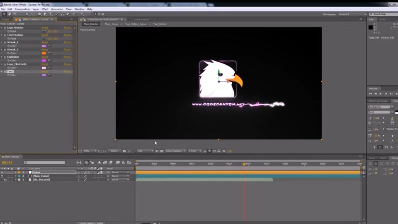Select the Brush tool
This screenshot has height=224, width=398.
pyautogui.click(x=57, y=14)
